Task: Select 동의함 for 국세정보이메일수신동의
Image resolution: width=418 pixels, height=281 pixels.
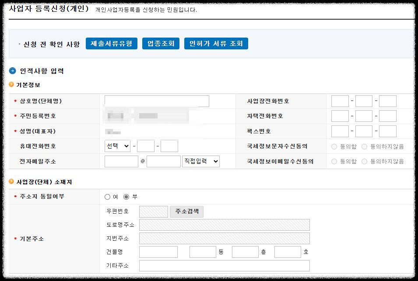Action: (334, 162)
